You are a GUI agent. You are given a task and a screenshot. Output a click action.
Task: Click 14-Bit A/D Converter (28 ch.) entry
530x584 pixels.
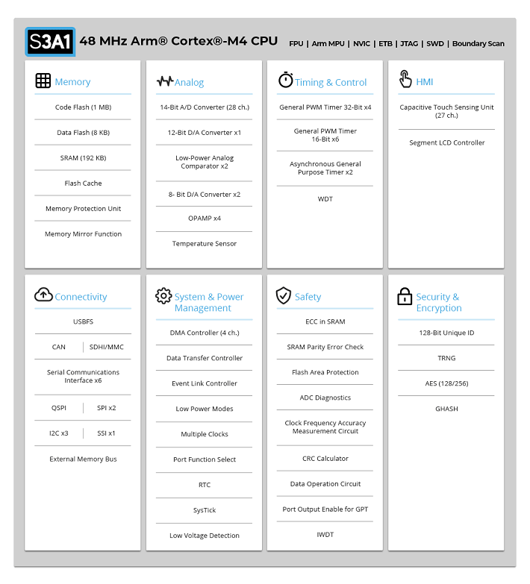[x=205, y=107]
